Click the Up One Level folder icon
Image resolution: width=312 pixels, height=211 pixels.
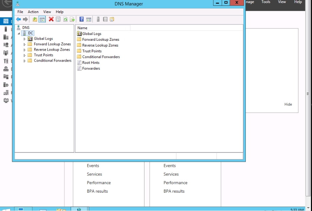[x=35, y=19]
